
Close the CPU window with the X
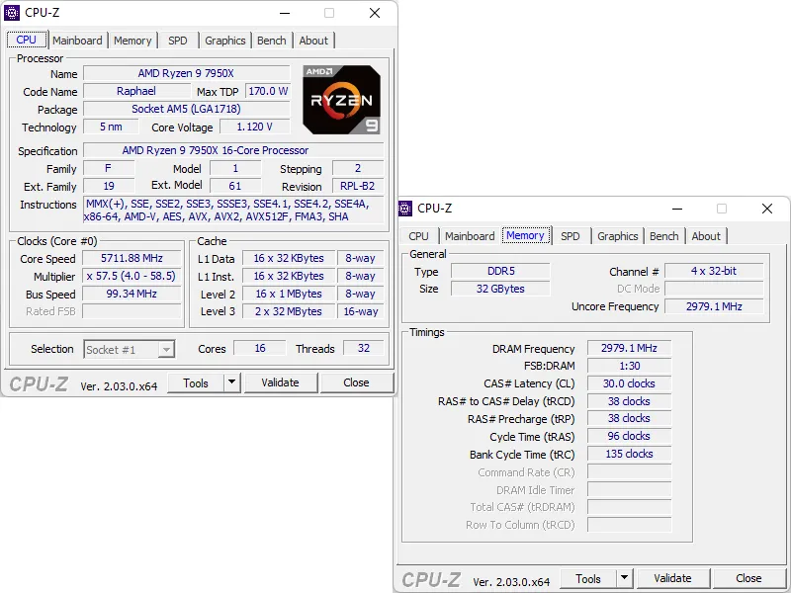[375, 13]
